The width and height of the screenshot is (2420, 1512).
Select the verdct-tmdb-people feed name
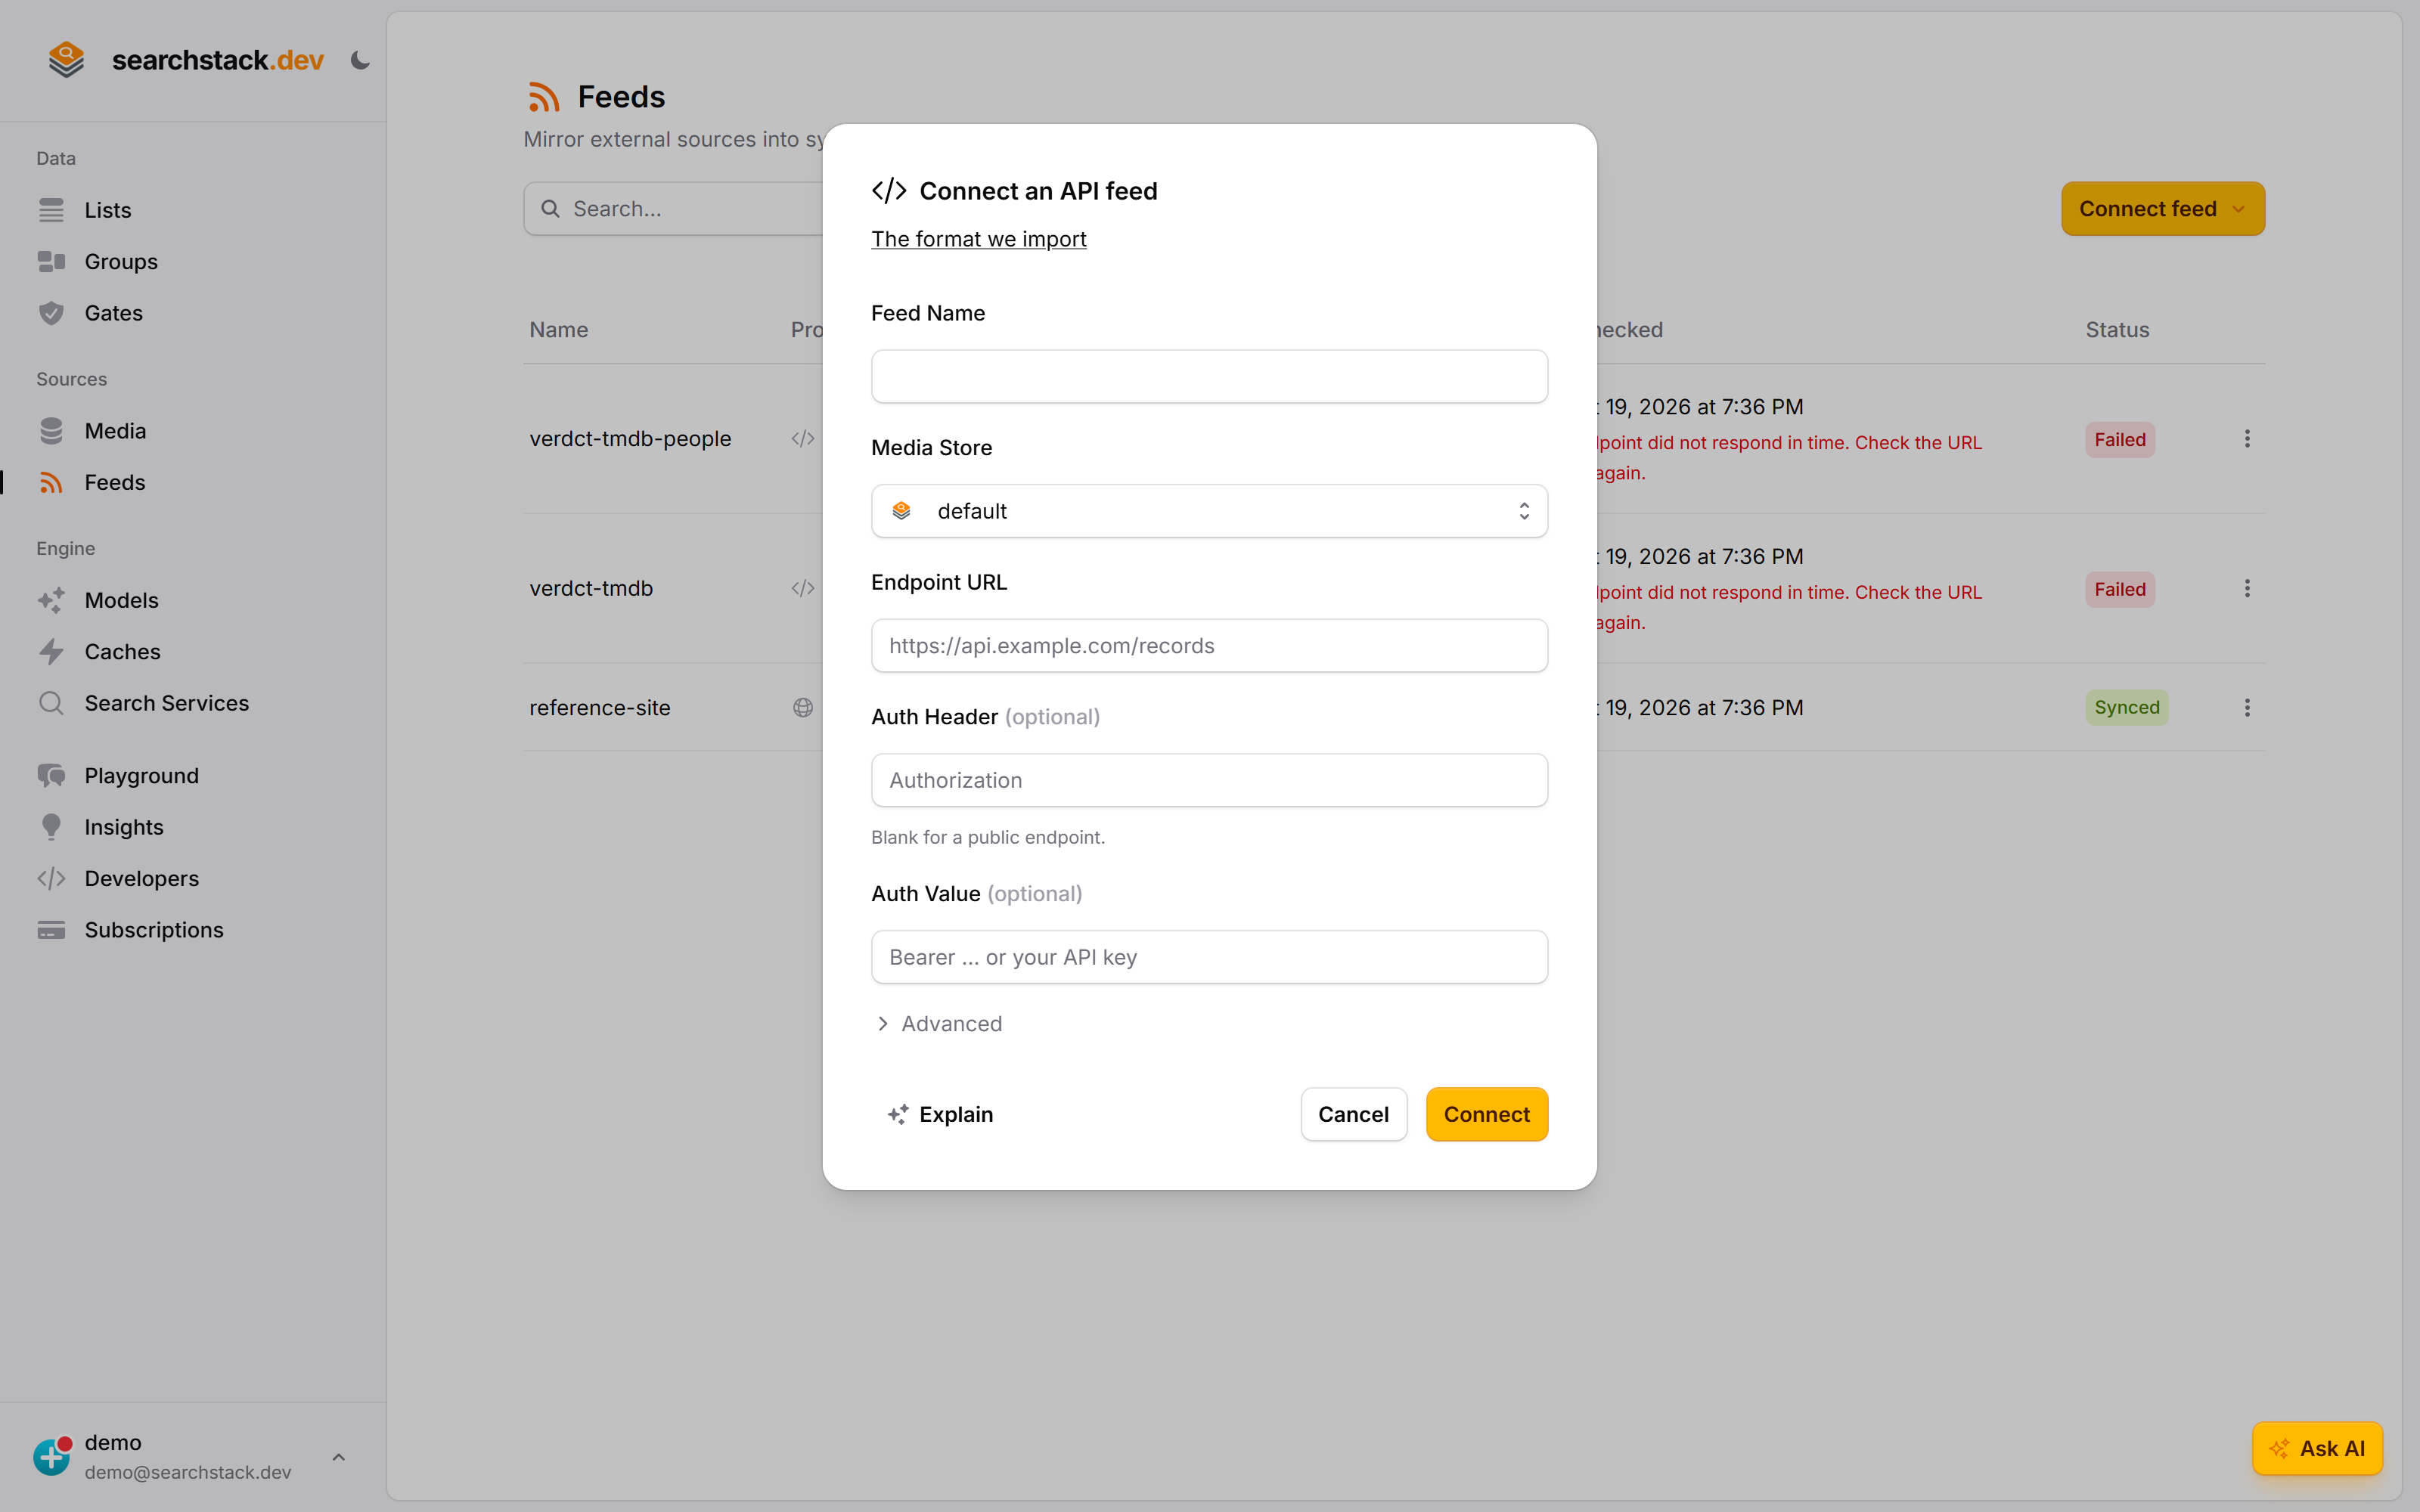pyautogui.click(x=630, y=438)
